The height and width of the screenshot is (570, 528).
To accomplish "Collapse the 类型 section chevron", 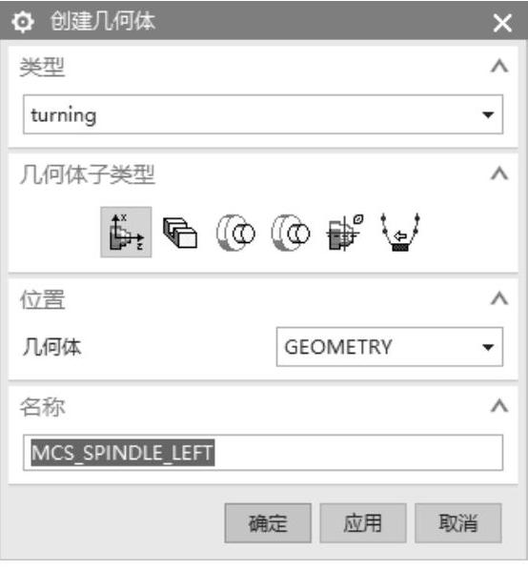I will pyautogui.click(x=499, y=67).
